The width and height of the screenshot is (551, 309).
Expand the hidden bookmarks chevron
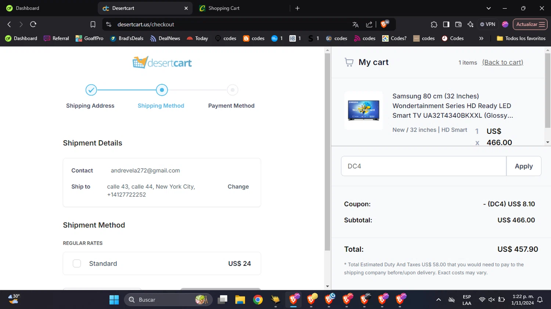(481, 38)
